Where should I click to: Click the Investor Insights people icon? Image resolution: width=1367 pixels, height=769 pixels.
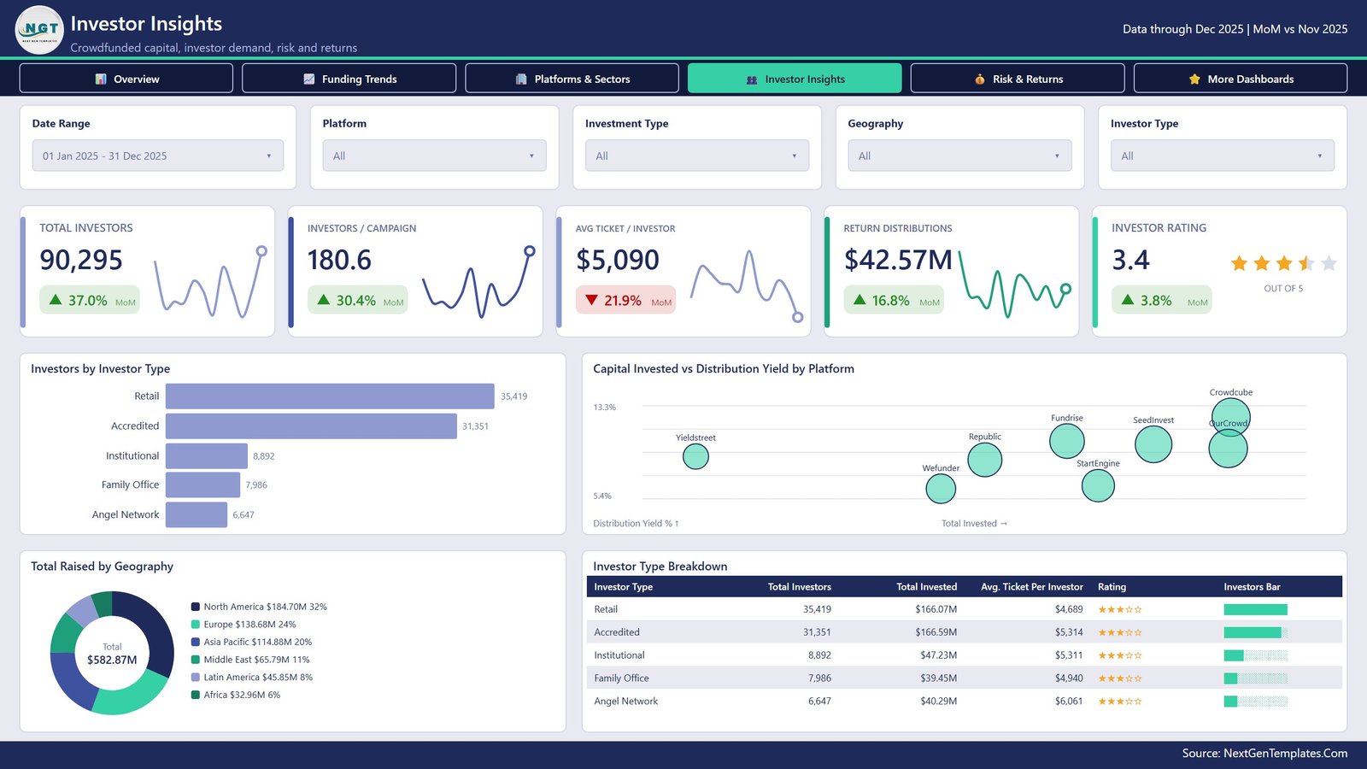[752, 79]
